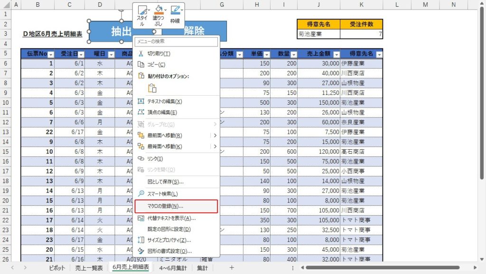This screenshot has width=486, height=274.
Task: Click the paste clipboard icon under paste options
Action: point(152,88)
